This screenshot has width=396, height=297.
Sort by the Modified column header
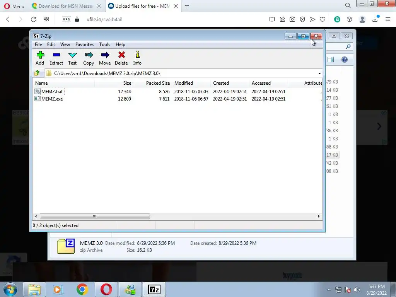tap(191, 83)
